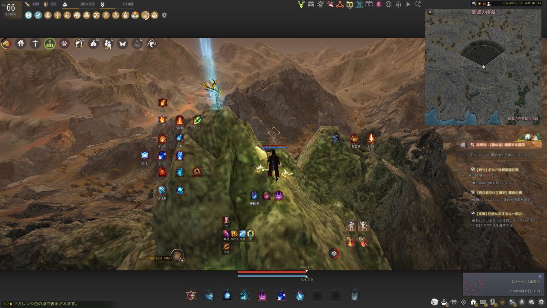Click the horse head emblem icon
The height and width of the screenshot is (308, 547).
pos(151,44)
